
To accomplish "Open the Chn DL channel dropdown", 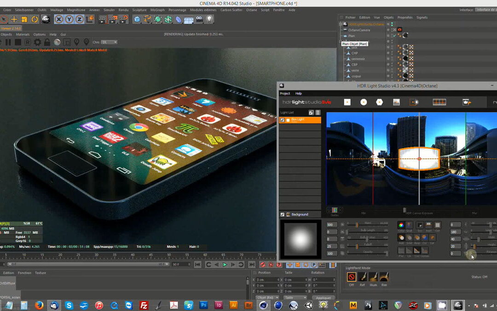I will click(109, 42).
